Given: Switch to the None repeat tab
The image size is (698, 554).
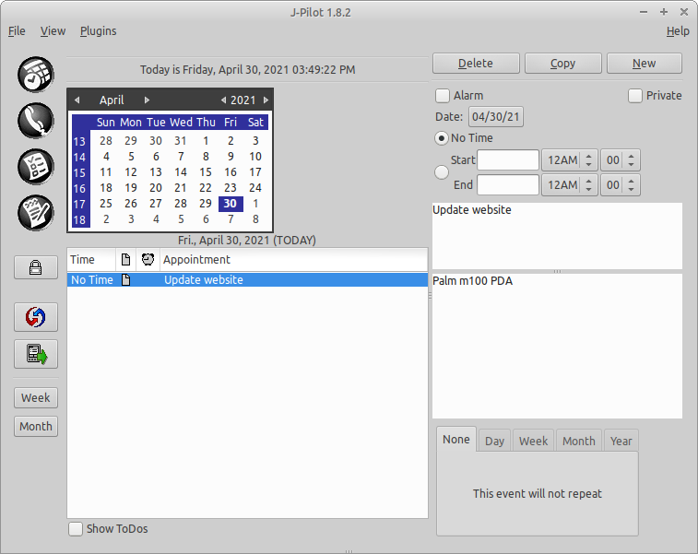Looking at the screenshot, I should click(x=456, y=440).
